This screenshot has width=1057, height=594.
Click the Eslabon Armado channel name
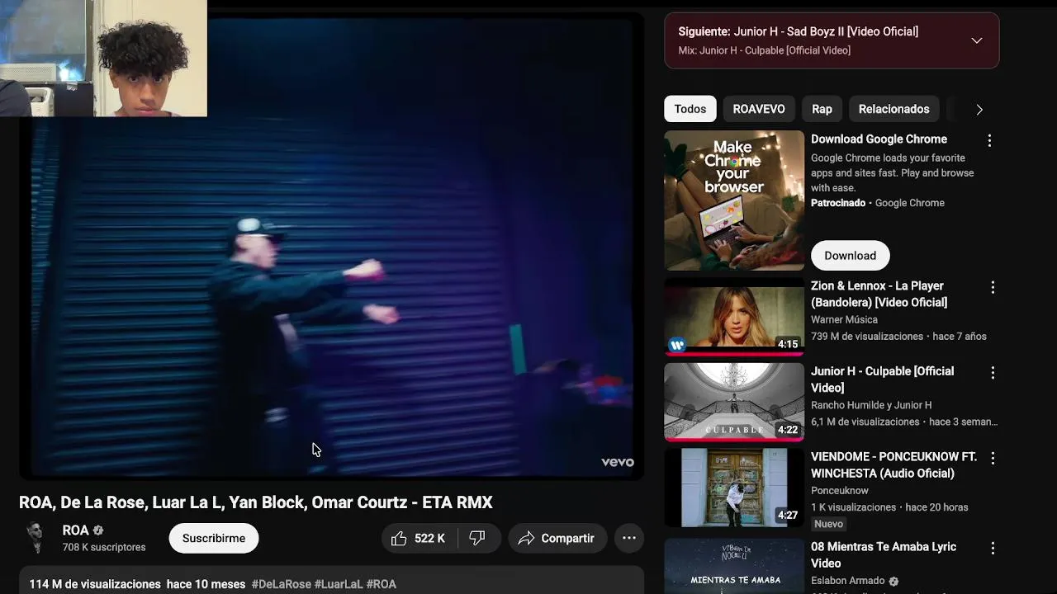848,581
